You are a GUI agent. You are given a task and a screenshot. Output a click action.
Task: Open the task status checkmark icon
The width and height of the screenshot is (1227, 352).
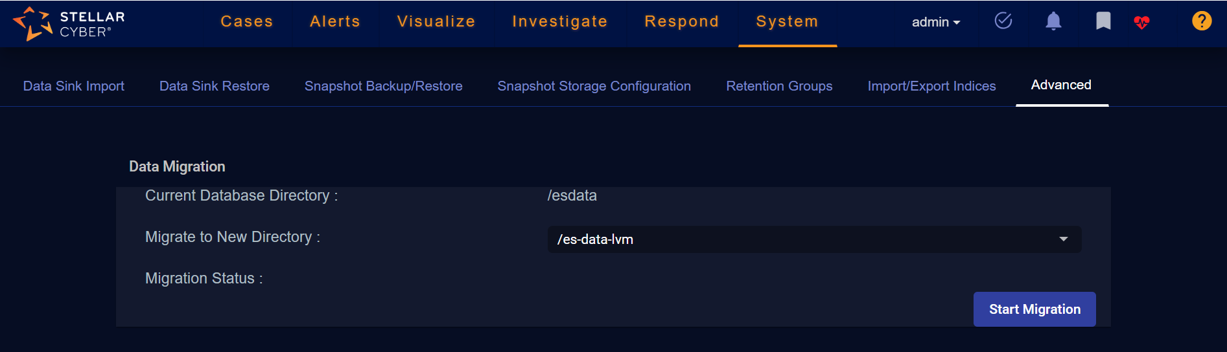pyautogui.click(x=1003, y=21)
